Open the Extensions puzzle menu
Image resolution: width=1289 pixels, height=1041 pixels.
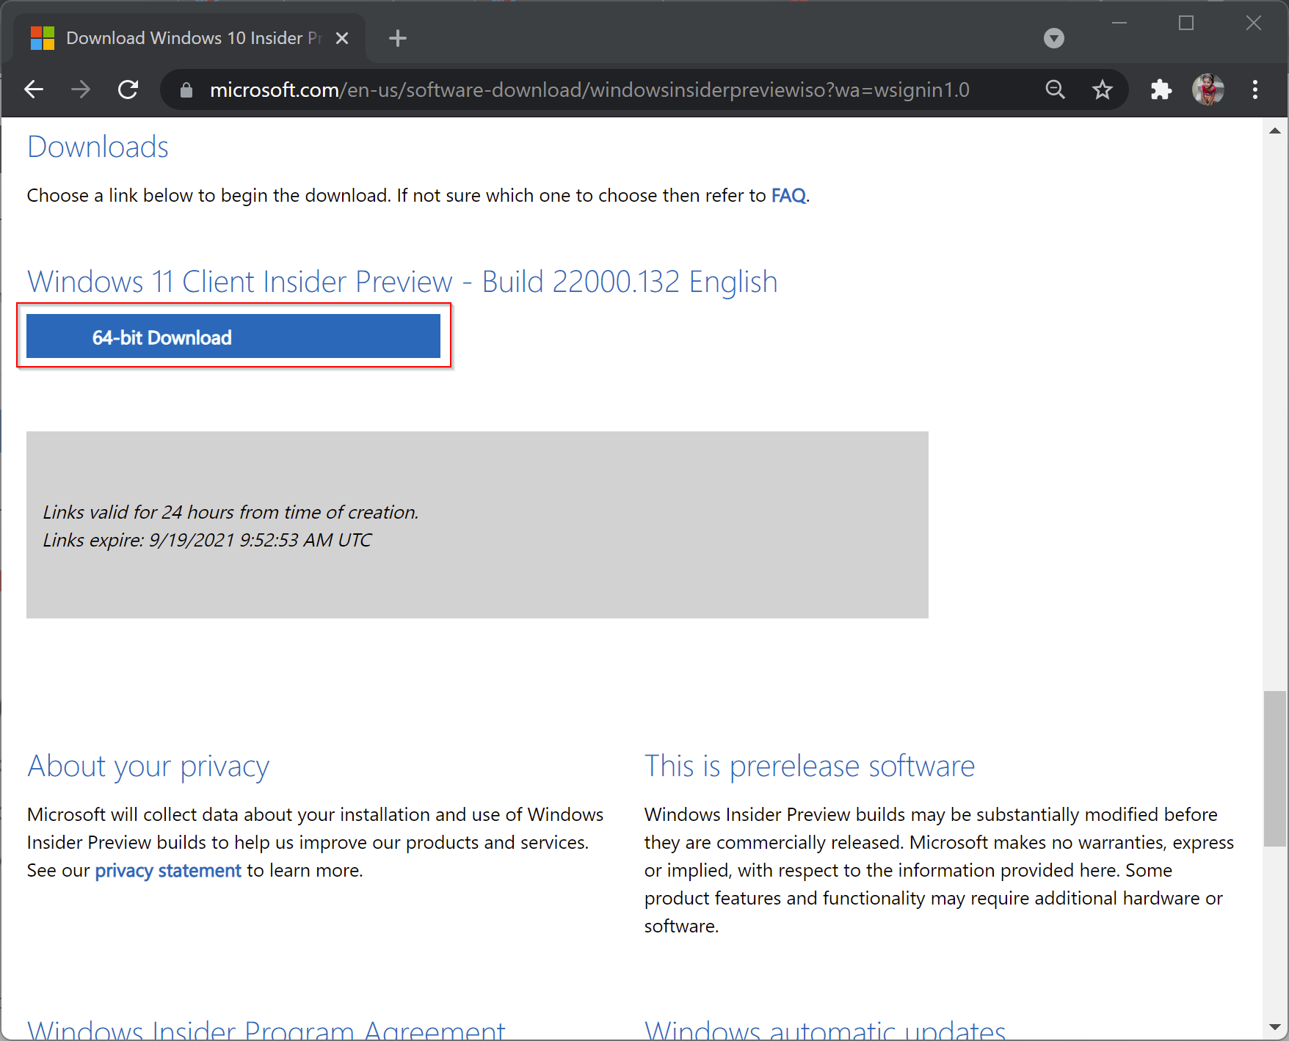click(x=1161, y=90)
